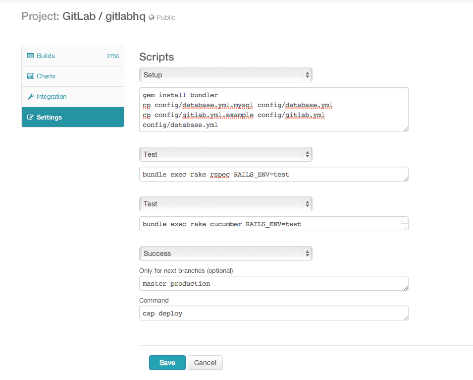
Task: Click the Charts bar-graph icon
Action: (31, 76)
